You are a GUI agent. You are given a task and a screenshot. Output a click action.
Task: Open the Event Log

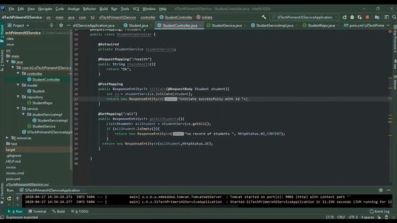click(x=380, y=211)
